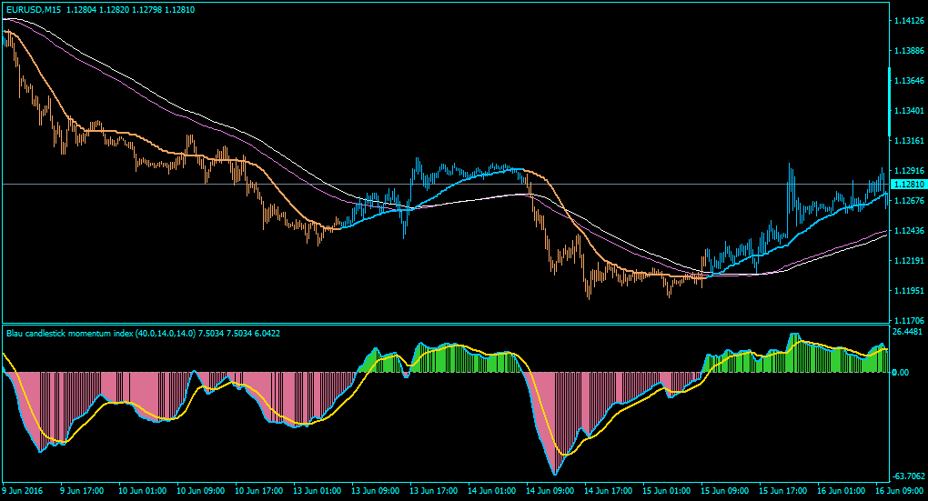The height and width of the screenshot is (501, 928).
Task: Click the 15 Jun 01:00 time label
Action: click(x=666, y=490)
